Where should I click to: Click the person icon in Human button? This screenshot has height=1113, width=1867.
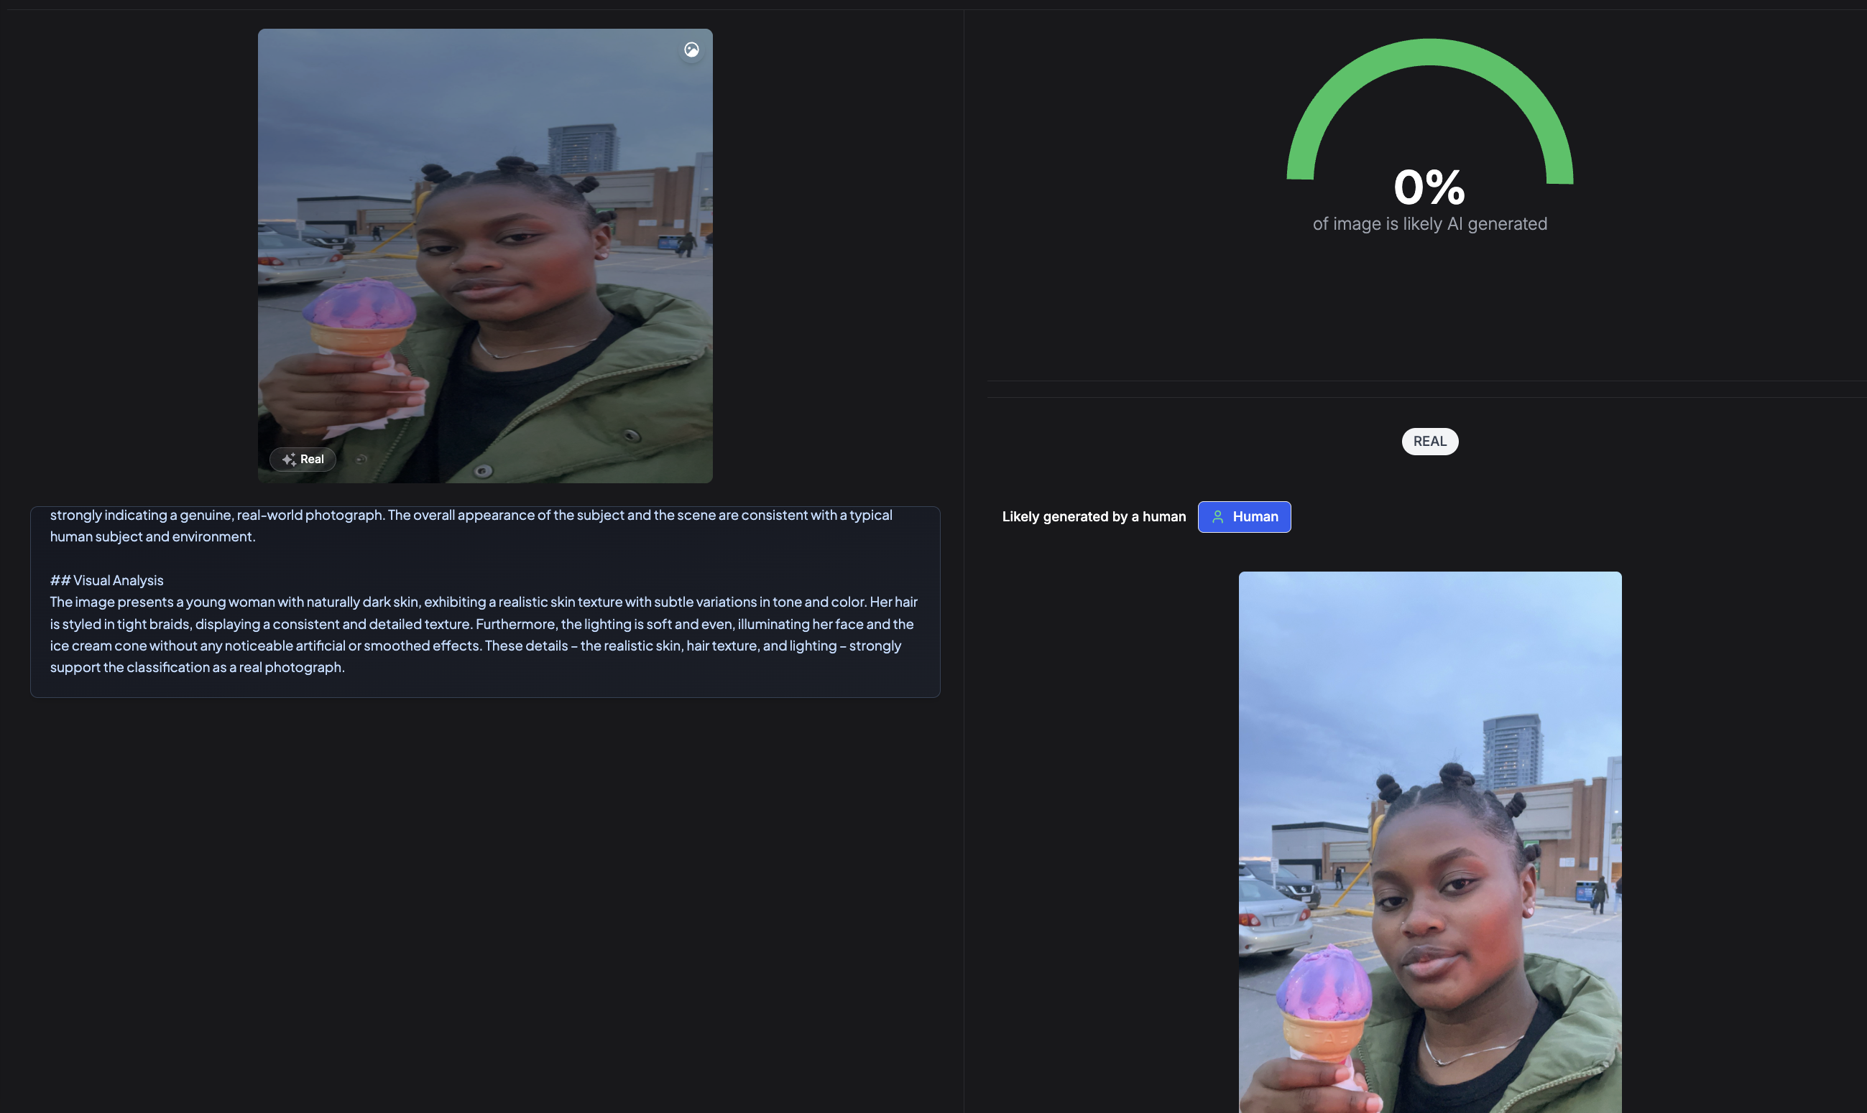coord(1217,517)
